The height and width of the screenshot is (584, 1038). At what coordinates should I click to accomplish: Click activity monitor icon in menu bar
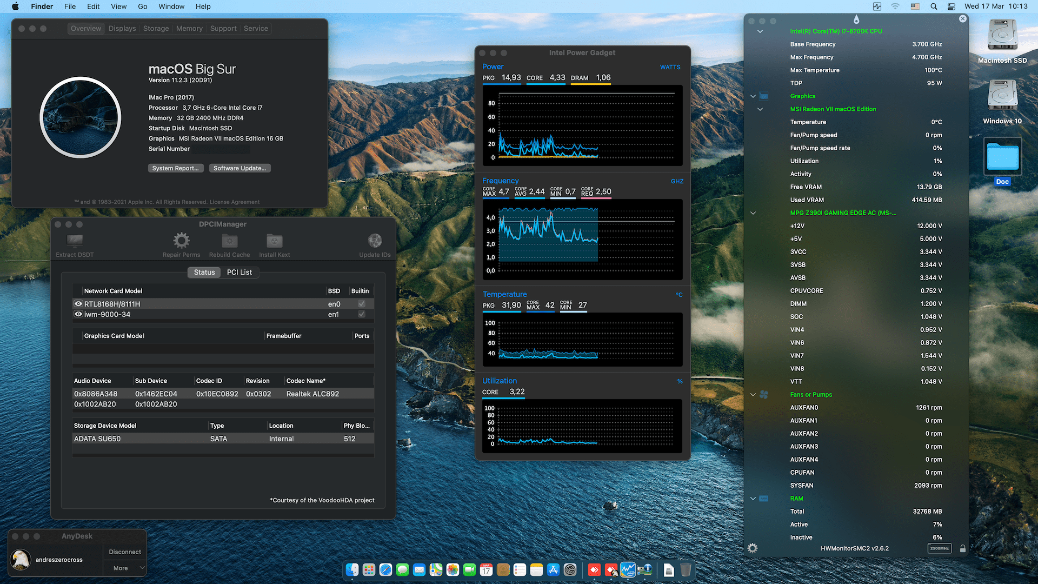point(877,6)
